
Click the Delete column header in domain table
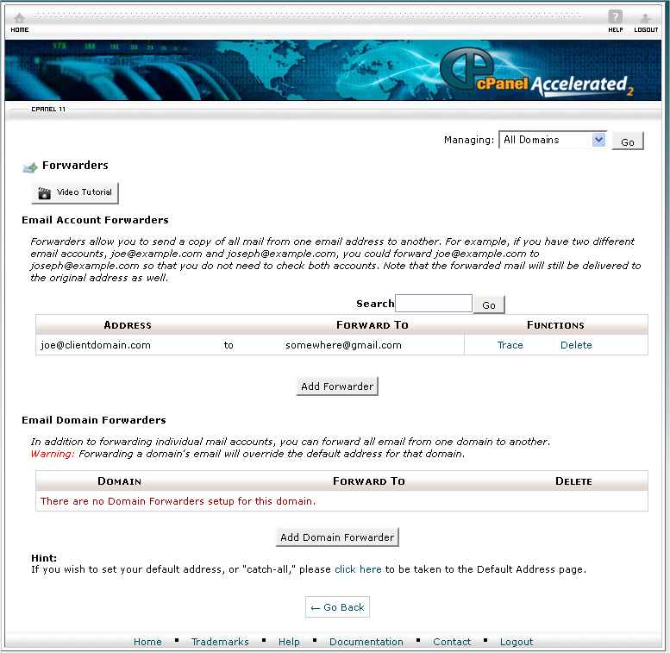pos(573,481)
